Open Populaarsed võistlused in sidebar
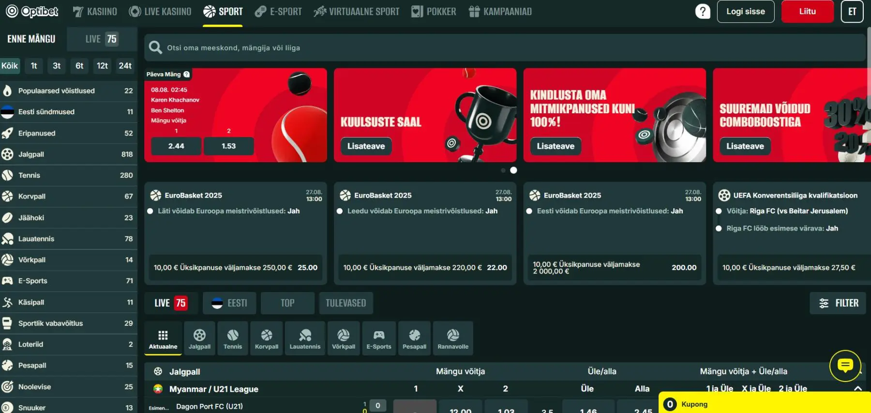Screen dimensions: 871x413 (68, 91)
